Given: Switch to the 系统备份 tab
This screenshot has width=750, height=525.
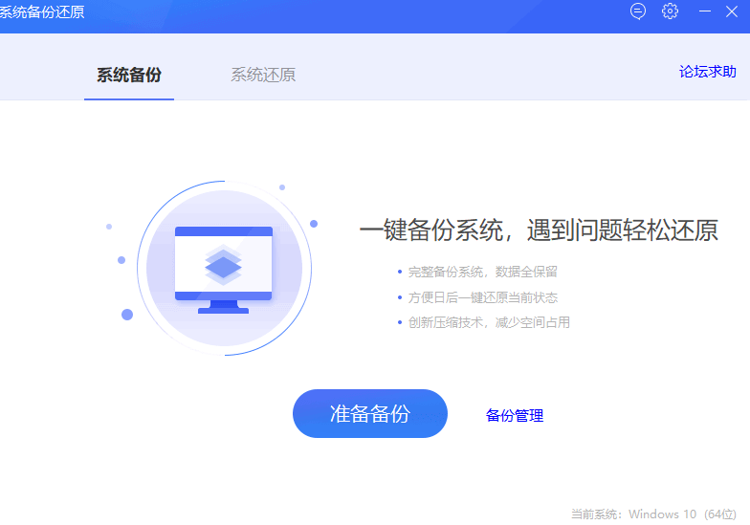Looking at the screenshot, I should coord(129,75).
